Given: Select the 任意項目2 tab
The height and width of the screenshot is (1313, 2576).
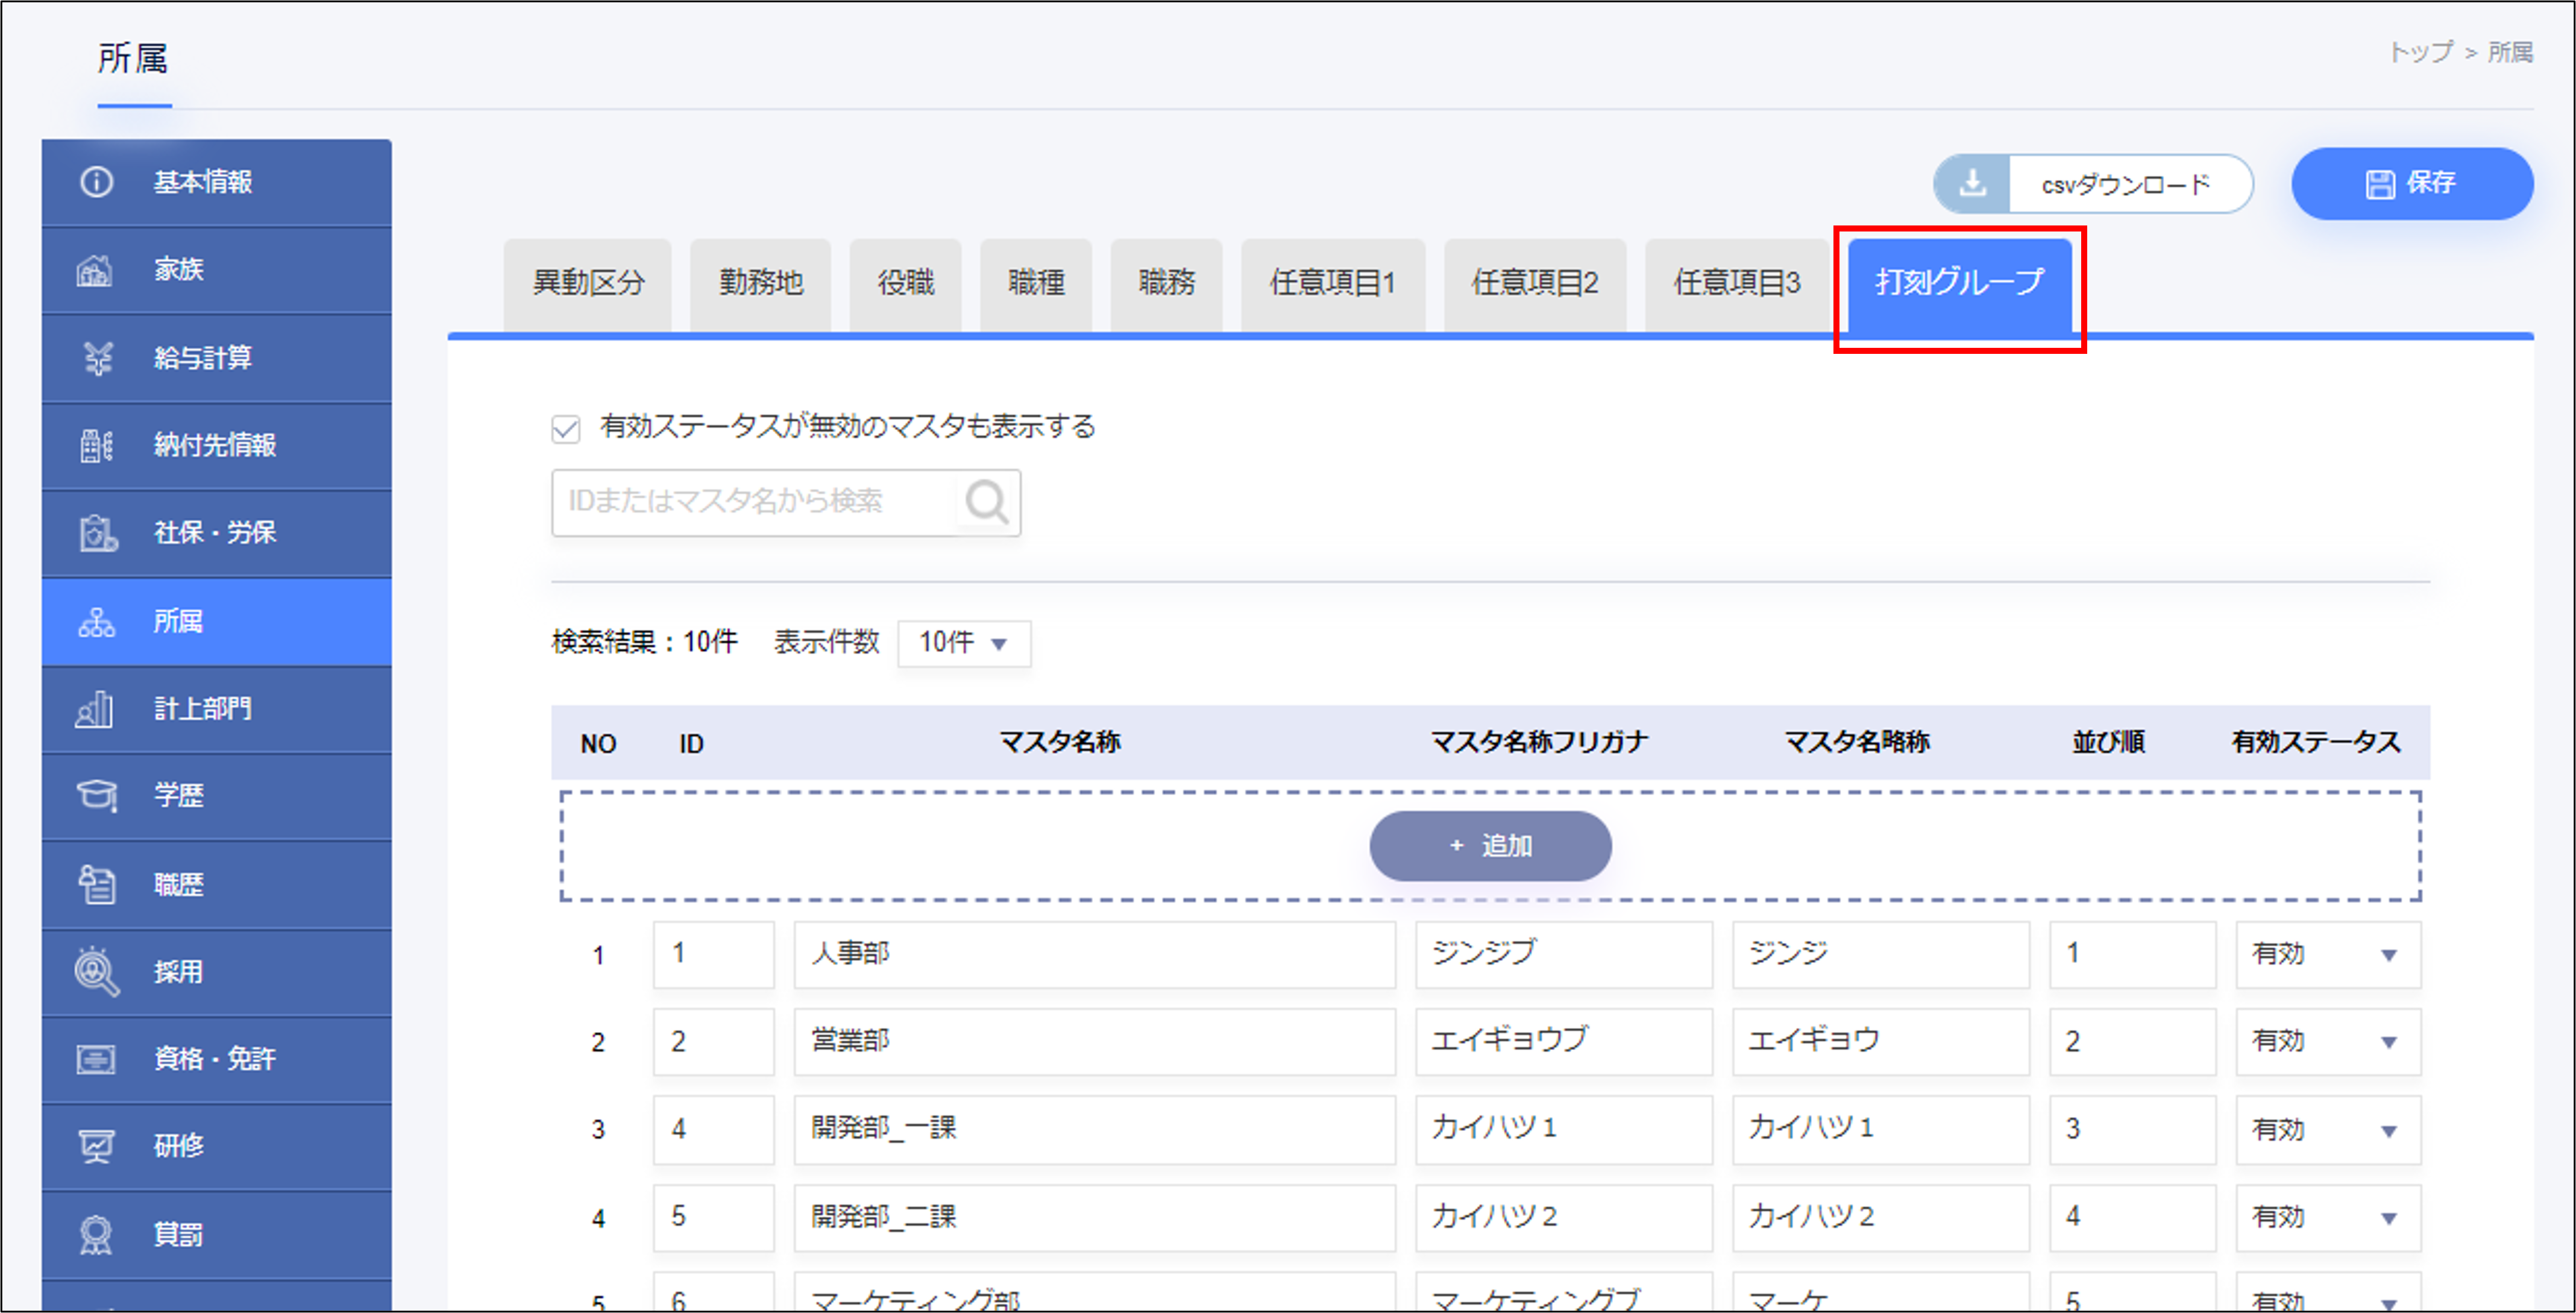Looking at the screenshot, I should pyautogui.click(x=1534, y=284).
